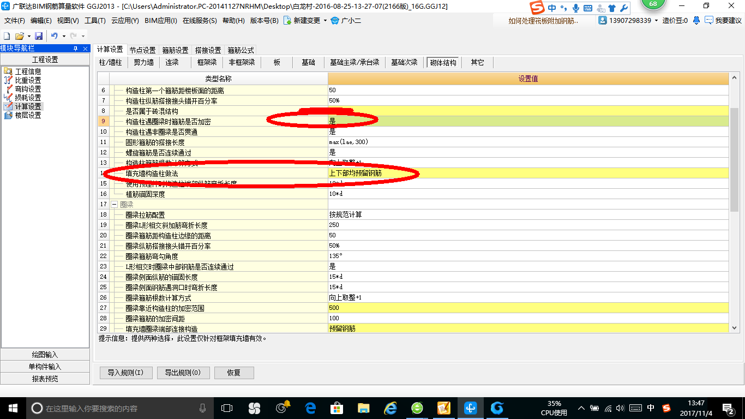Select the 基础主梁/承台梁 component tab
Image resolution: width=745 pixels, height=419 pixels.
click(x=355, y=63)
